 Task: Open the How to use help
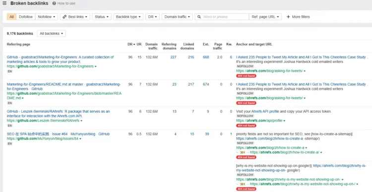coord(64,3)
